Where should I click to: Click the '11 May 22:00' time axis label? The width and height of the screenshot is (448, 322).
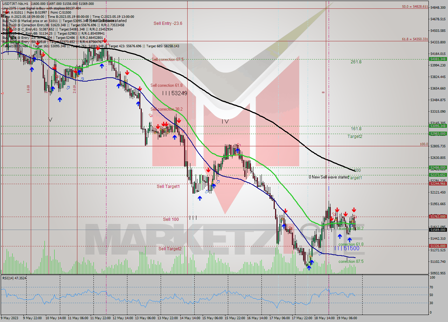pos(100,318)
